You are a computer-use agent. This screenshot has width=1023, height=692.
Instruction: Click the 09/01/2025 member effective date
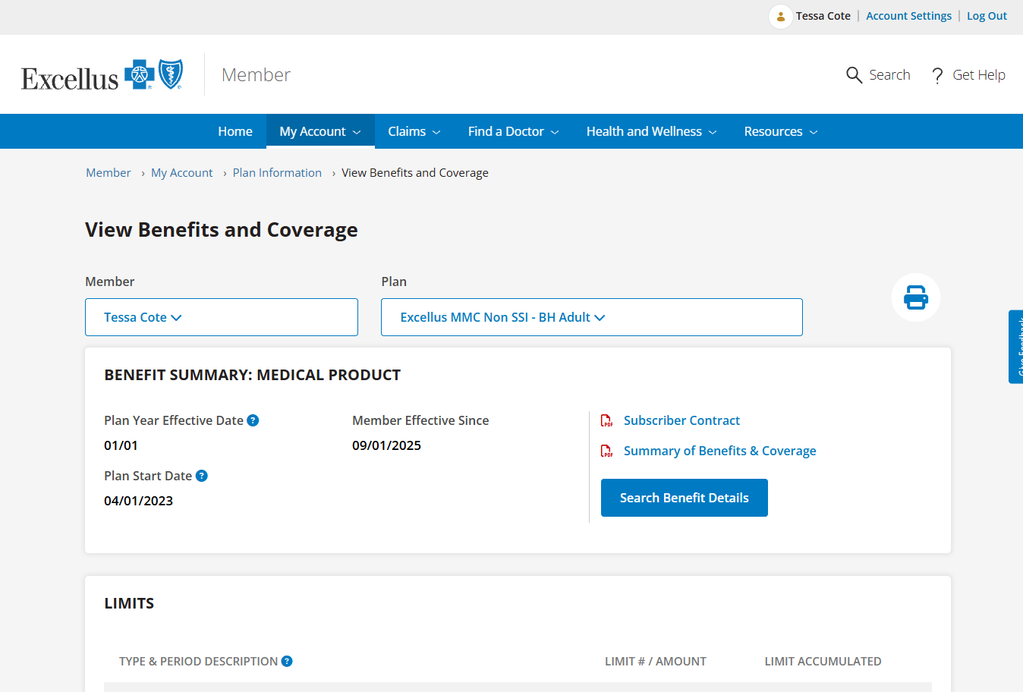coord(386,445)
